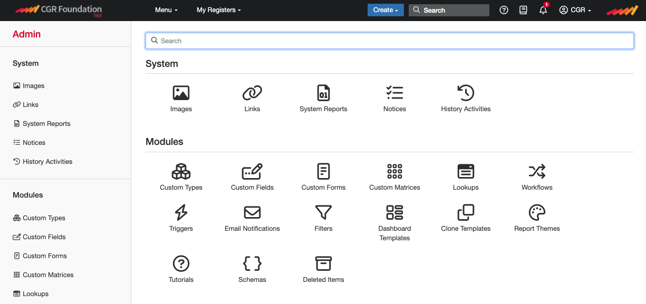Open the Images tile in System section
Screen dimensions: 646x304
(x=181, y=99)
